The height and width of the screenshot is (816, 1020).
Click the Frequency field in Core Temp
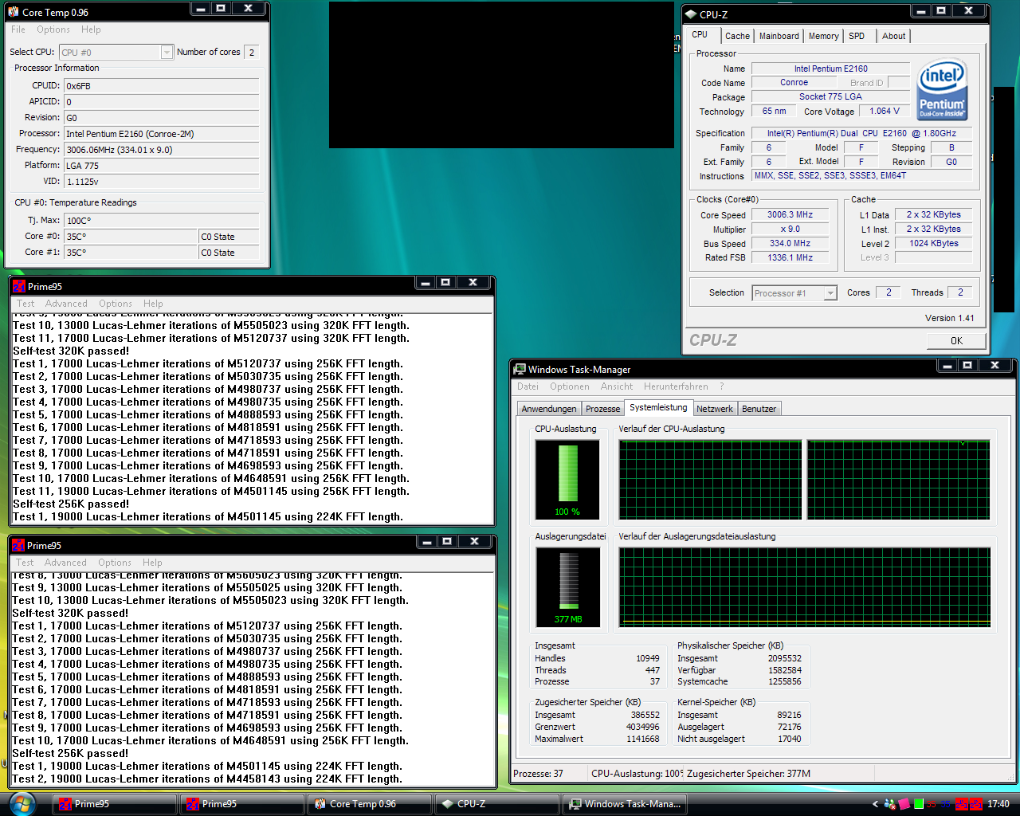[x=162, y=150]
